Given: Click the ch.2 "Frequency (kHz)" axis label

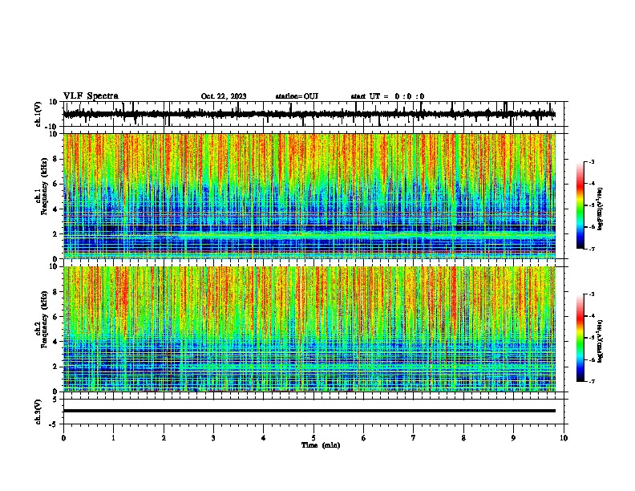Looking at the screenshot, I should click(44, 319).
